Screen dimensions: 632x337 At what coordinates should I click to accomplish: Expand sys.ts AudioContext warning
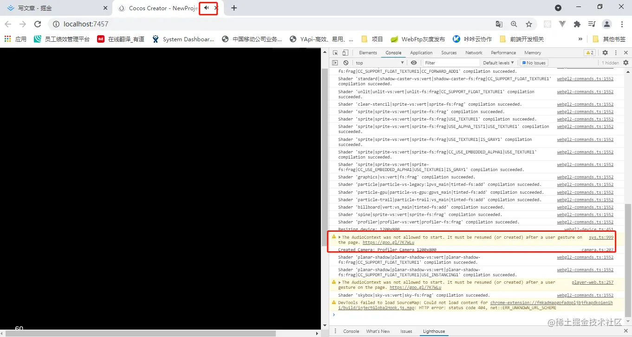point(340,237)
